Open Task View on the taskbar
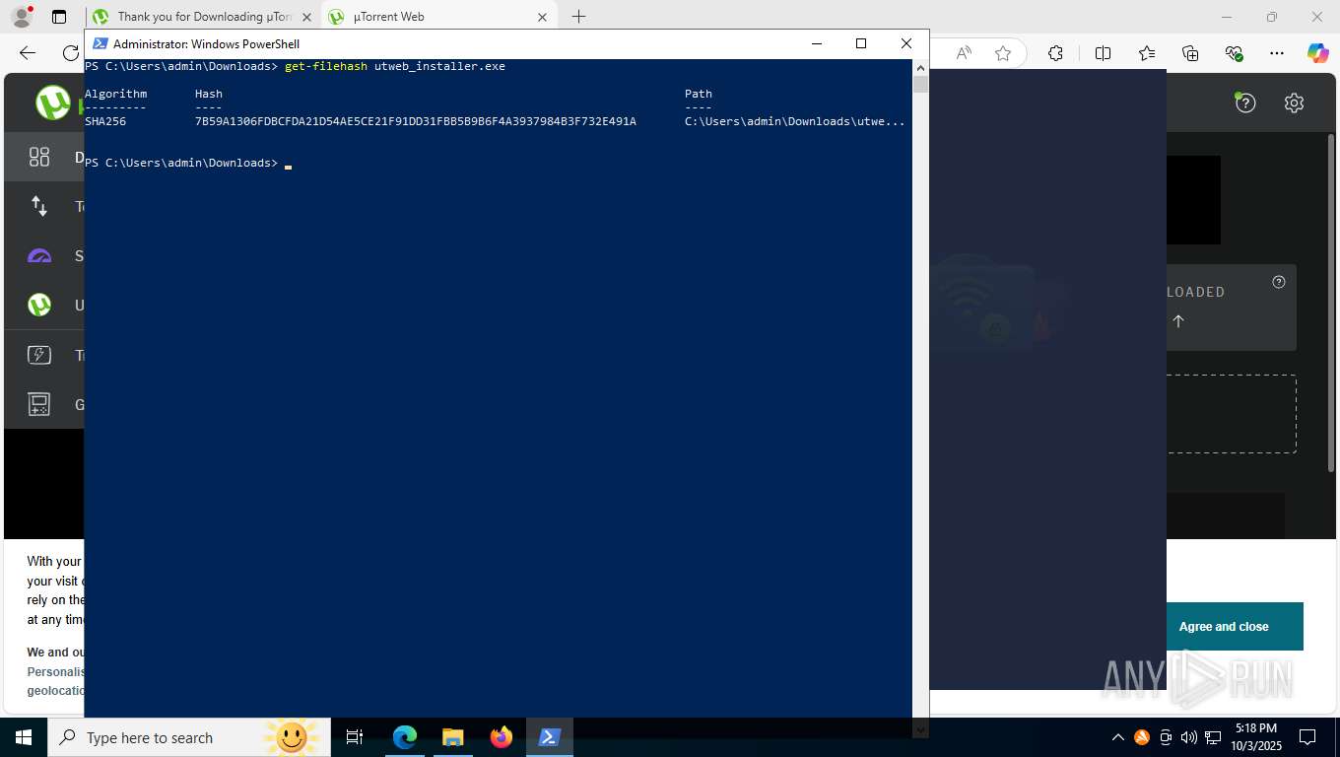 [355, 737]
